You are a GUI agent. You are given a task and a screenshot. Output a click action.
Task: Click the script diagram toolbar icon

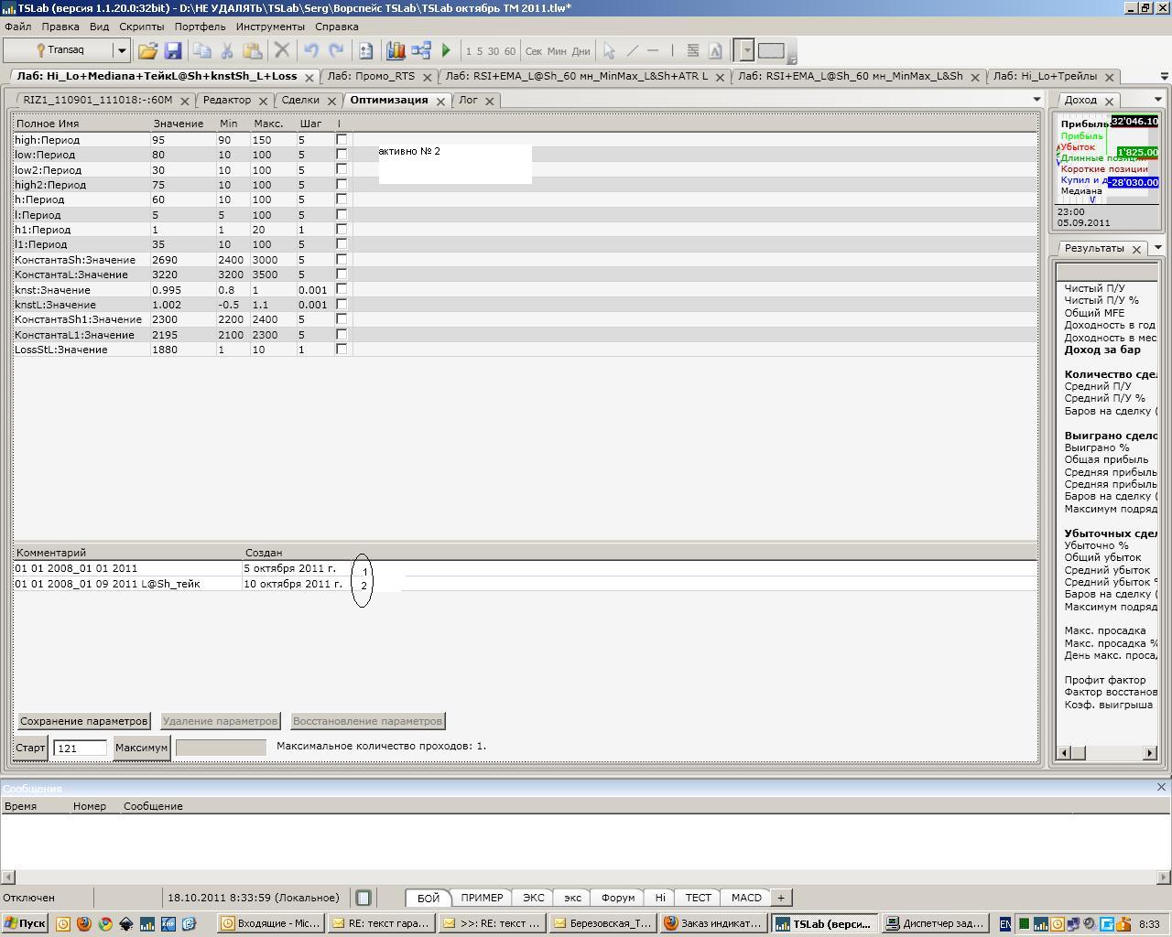[421, 51]
